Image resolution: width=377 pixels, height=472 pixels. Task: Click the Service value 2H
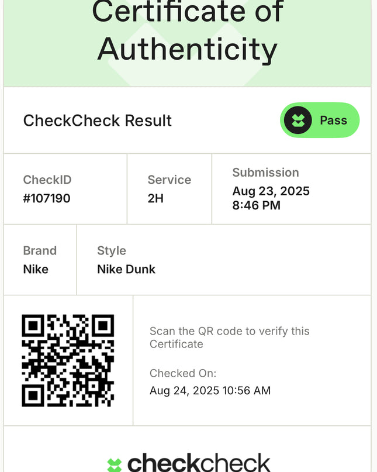coord(155,198)
